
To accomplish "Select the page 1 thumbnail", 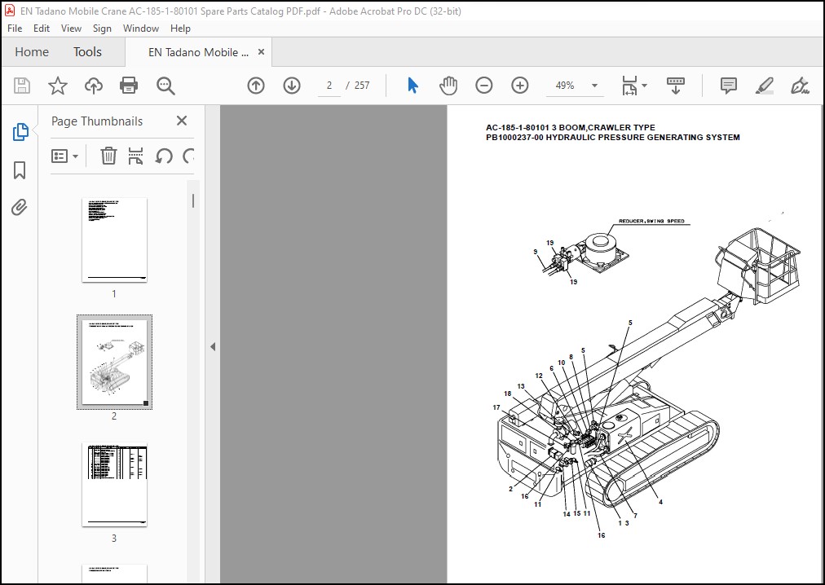I will (x=114, y=240).
